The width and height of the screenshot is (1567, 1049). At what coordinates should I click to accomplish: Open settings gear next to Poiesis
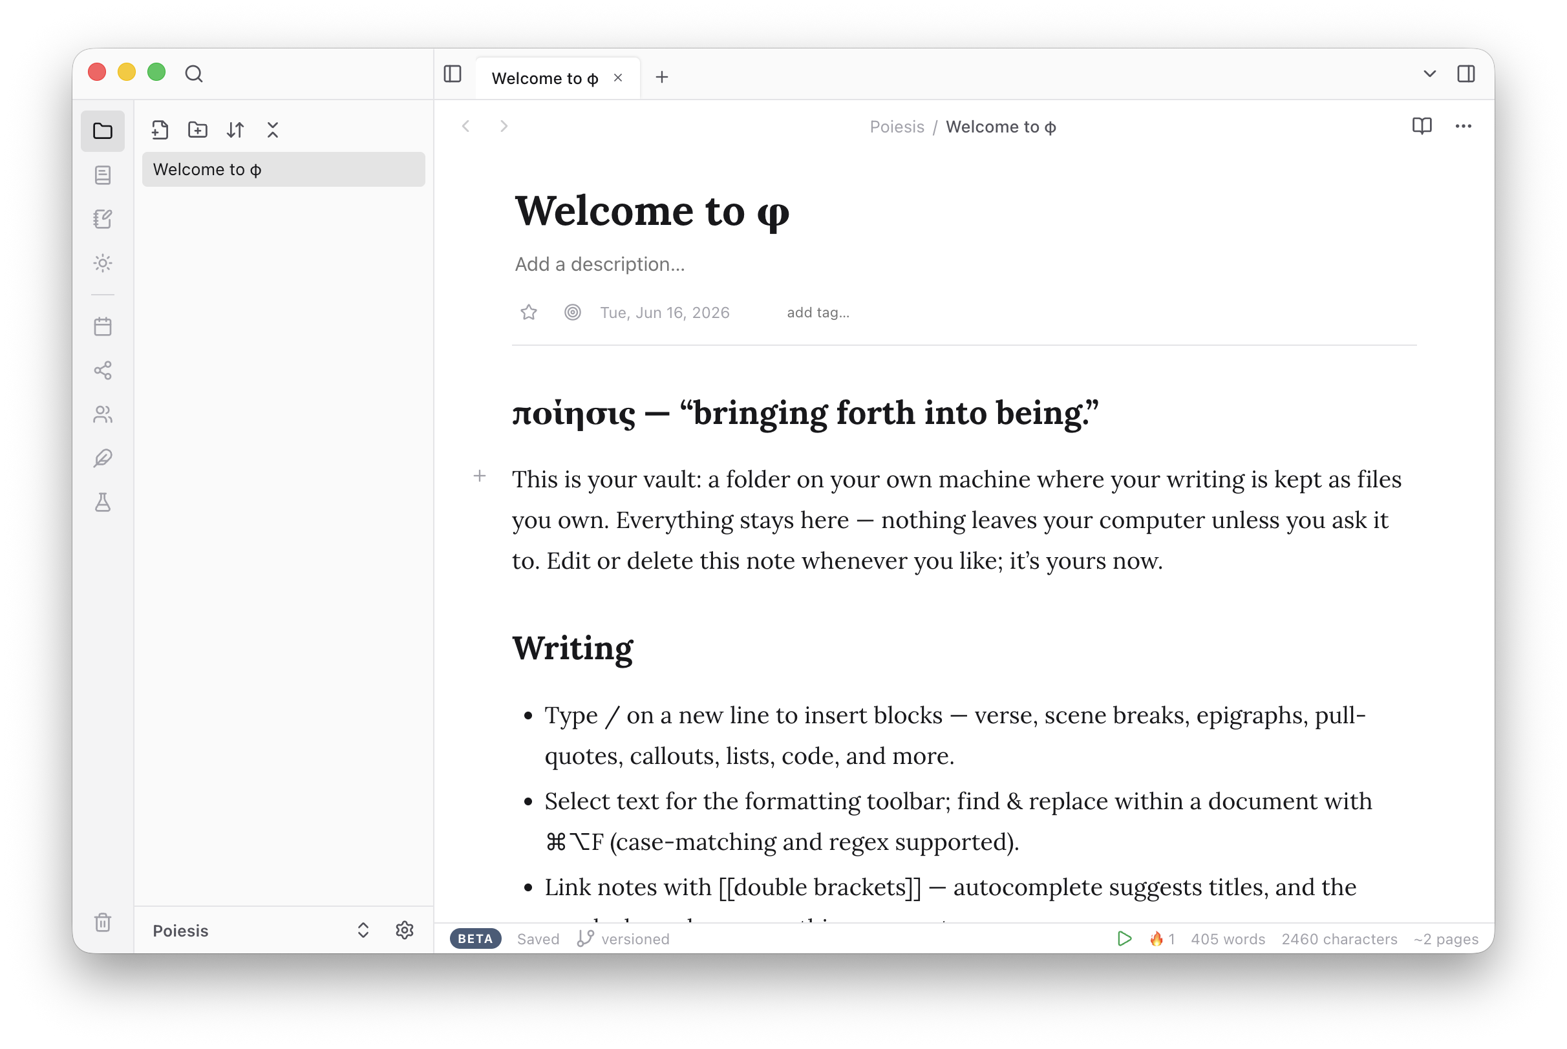[404, 931]
